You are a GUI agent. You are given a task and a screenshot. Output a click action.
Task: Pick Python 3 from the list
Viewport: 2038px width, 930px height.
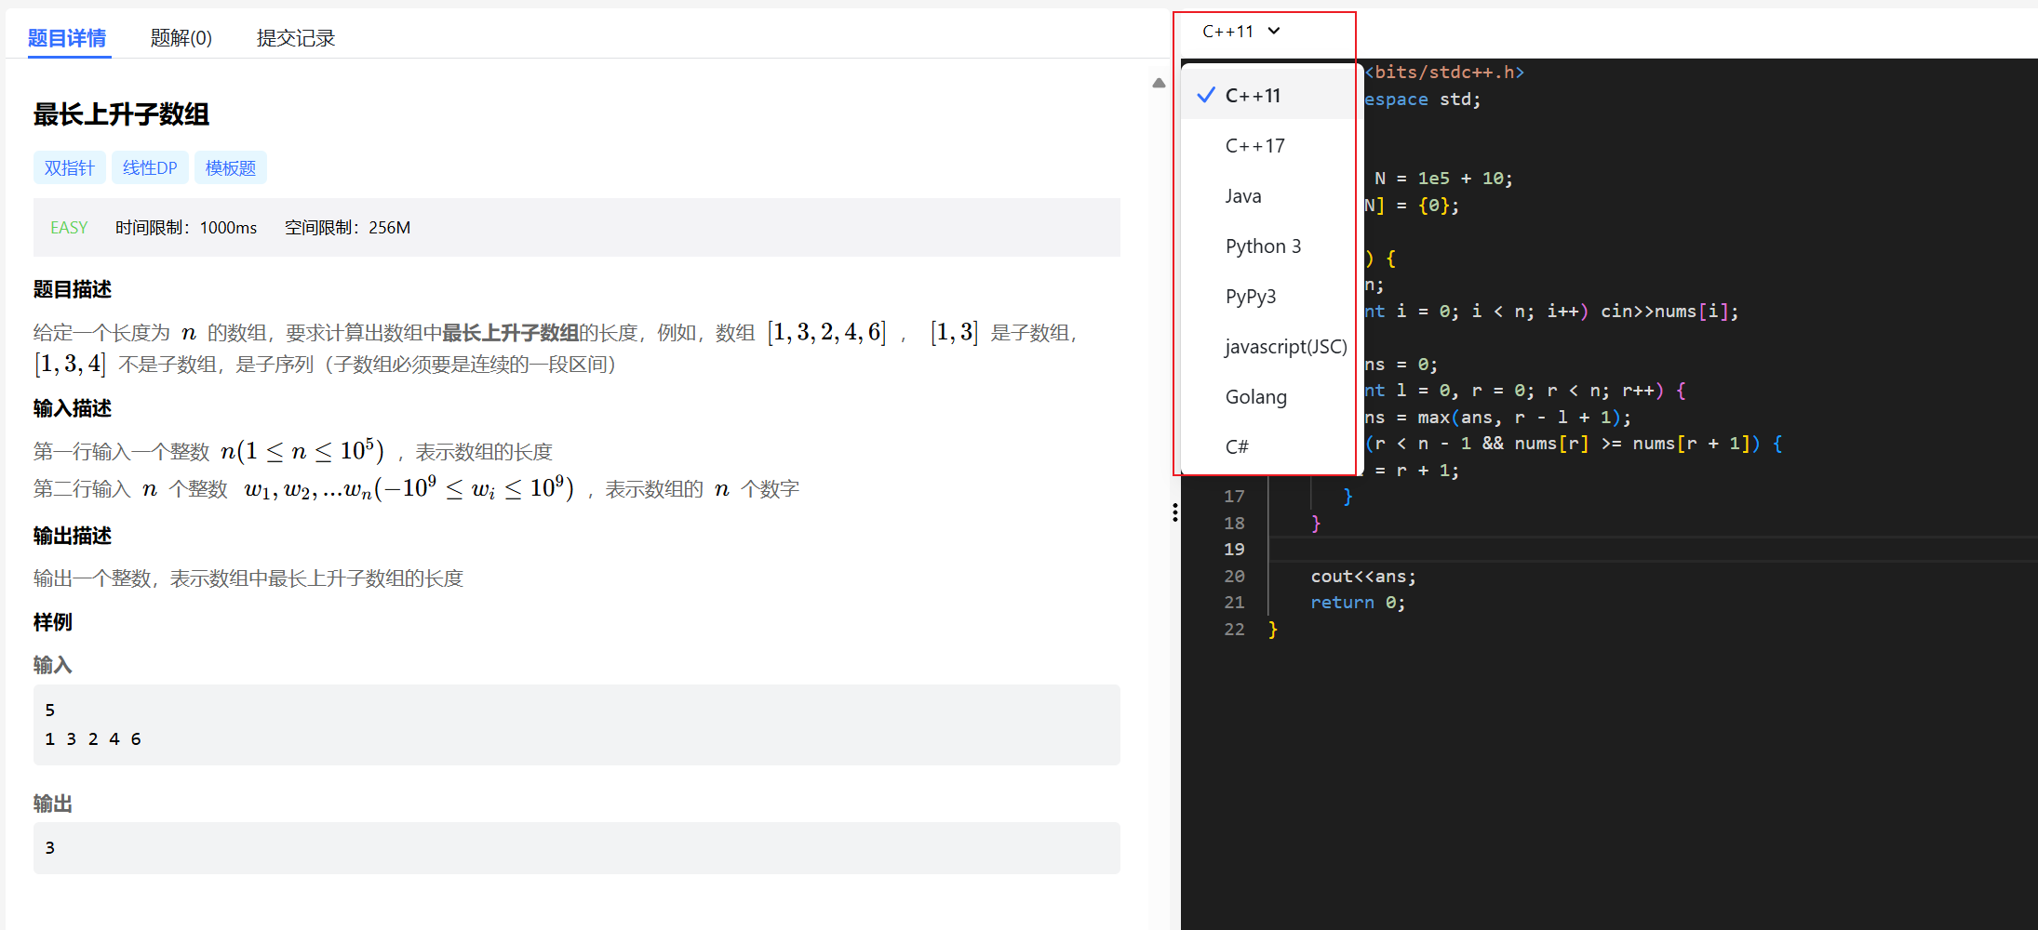pyautogui.click(x=1263, y=246)
